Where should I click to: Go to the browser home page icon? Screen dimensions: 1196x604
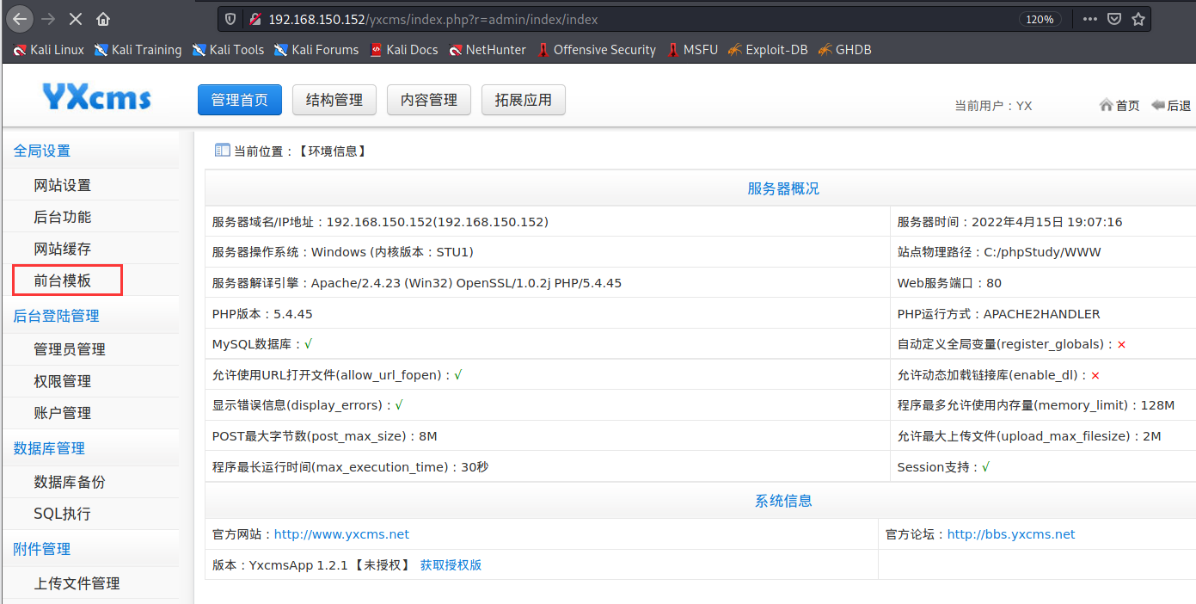(x=103, y=19)
